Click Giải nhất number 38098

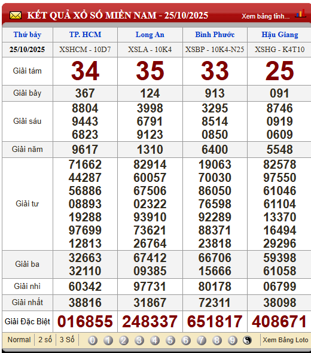pos(280,303)
